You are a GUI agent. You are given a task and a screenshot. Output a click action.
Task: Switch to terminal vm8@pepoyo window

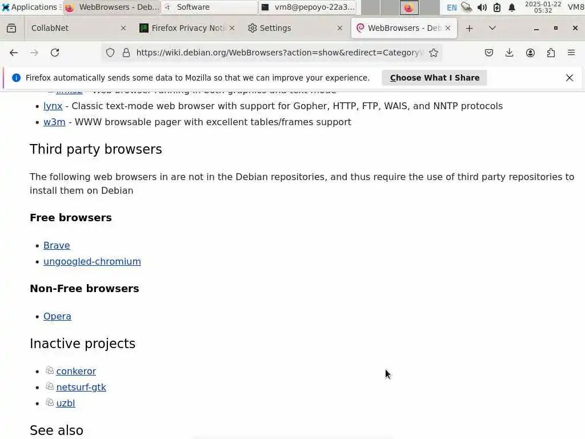pos(308,7)
